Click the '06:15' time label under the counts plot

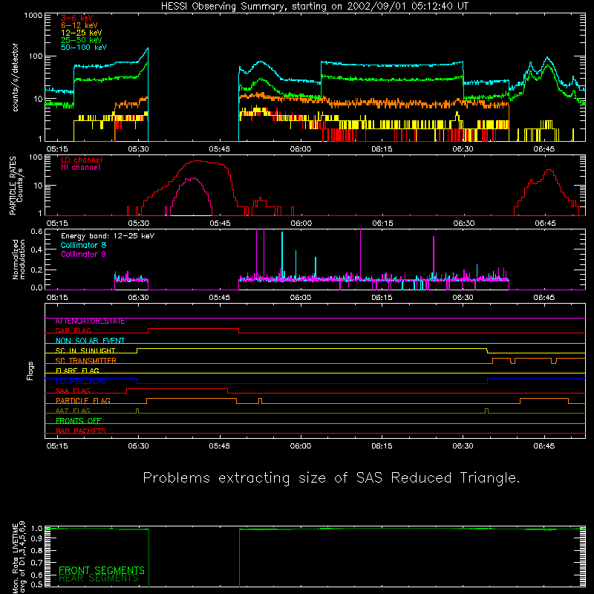click(x=382, y=149)
